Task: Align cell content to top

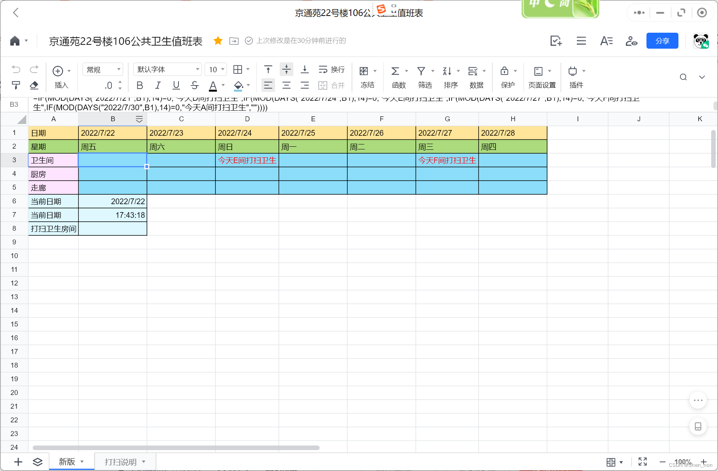Action: pos(268,70)
